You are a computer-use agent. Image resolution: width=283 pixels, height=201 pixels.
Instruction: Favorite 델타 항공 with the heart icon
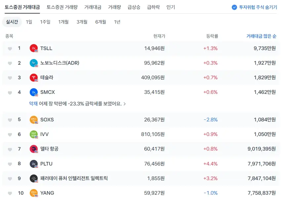[x=10, y=149]
